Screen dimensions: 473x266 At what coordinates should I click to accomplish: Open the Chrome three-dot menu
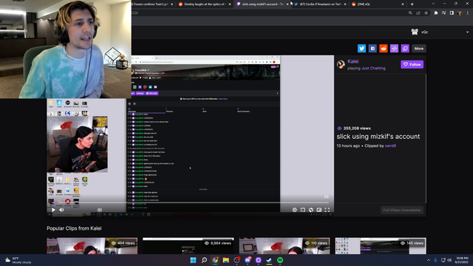click(x=468, y=13)
